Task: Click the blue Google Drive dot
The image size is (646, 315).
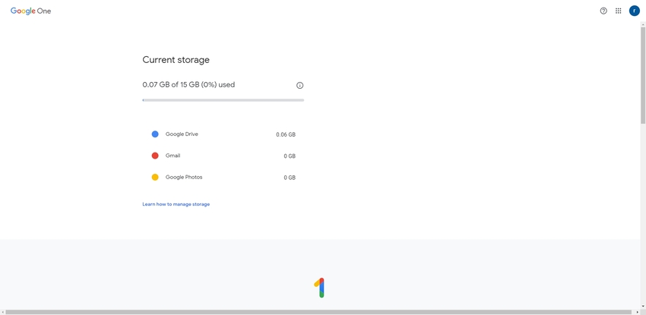Action: [x=155, y=134]
